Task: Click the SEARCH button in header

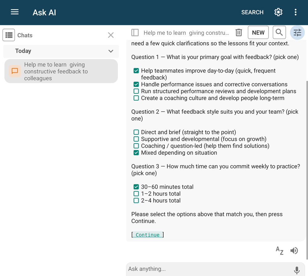Action: click(252, 12)
